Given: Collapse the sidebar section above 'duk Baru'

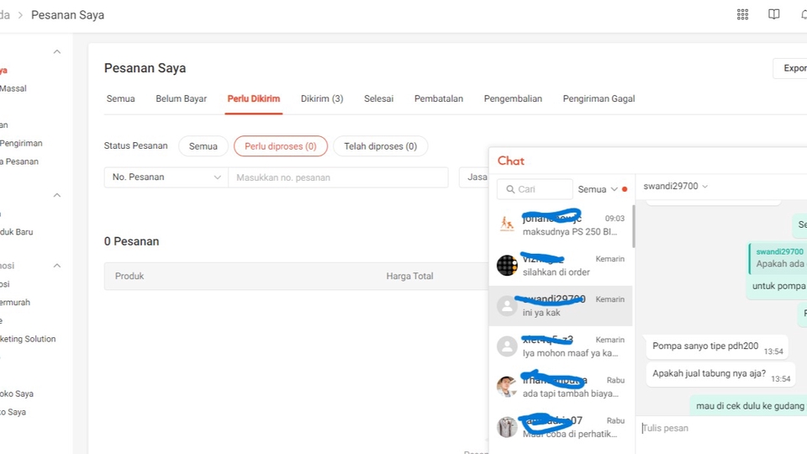Looking at the screenshot, I should 57,195.
